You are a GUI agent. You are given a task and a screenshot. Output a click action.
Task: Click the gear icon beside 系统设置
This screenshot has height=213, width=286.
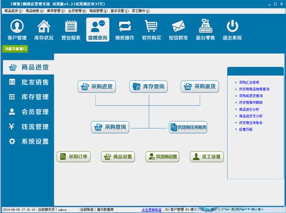pos(12,141)
